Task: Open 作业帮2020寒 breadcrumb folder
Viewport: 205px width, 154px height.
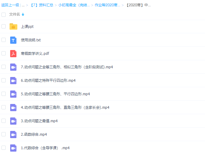Action: point(108,5)
